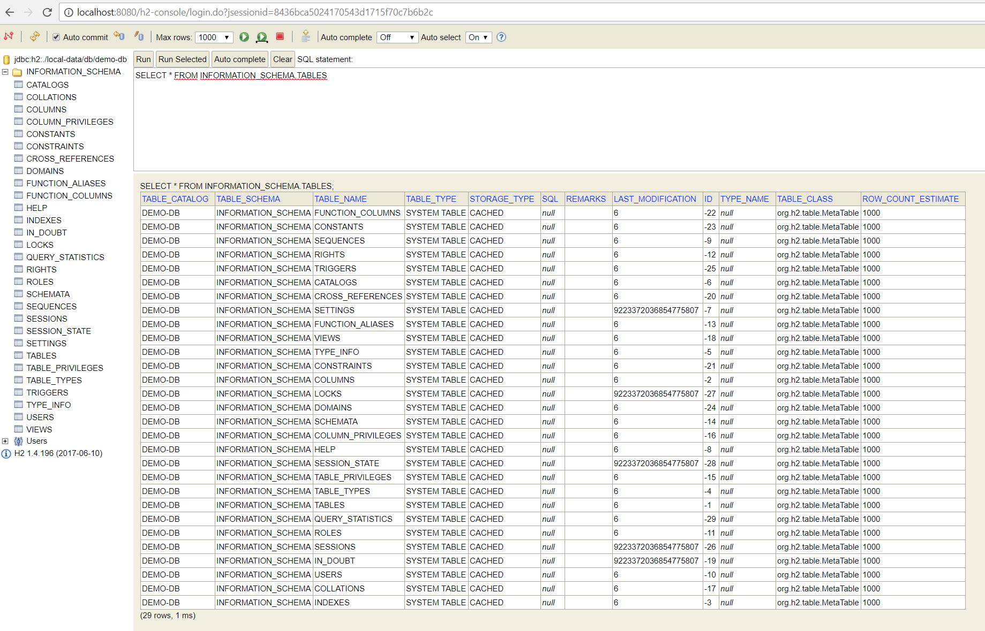Stop the query with red stop icon
This screenshot has height=631, width=985.
pyautogui.click(x=280, y=36)
